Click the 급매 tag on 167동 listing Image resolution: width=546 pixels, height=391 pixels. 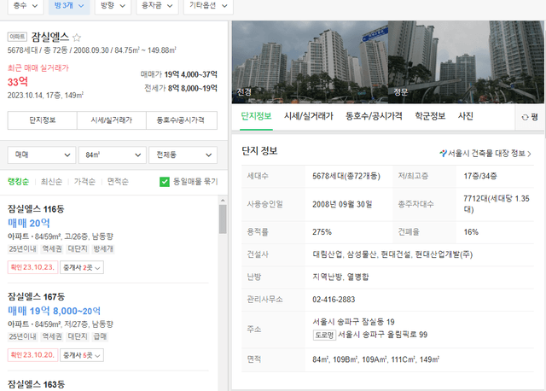point(101,336)
